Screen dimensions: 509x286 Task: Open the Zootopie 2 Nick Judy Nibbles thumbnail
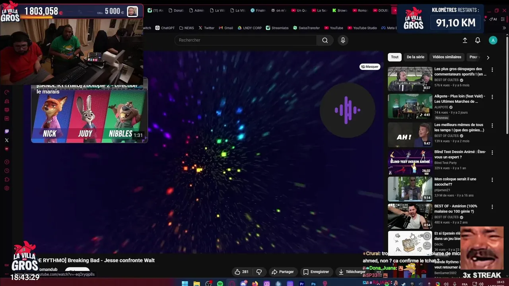[x=89, y=116]
